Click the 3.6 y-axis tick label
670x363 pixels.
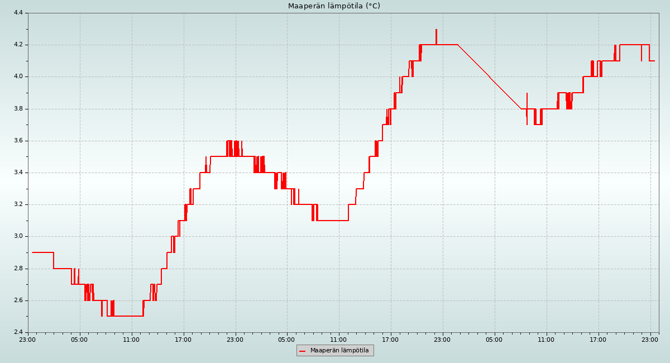pyautogui.click(x=17, y=141)
